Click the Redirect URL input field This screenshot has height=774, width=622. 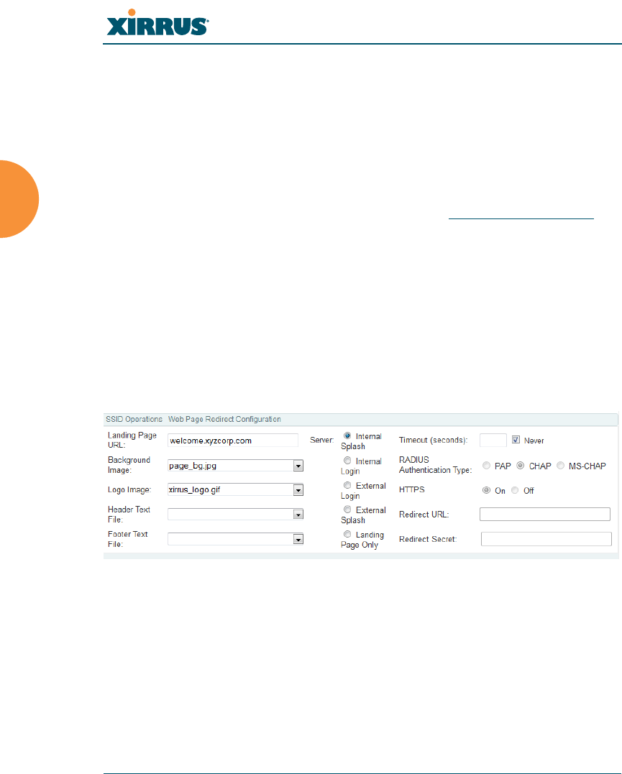(545, 515)
